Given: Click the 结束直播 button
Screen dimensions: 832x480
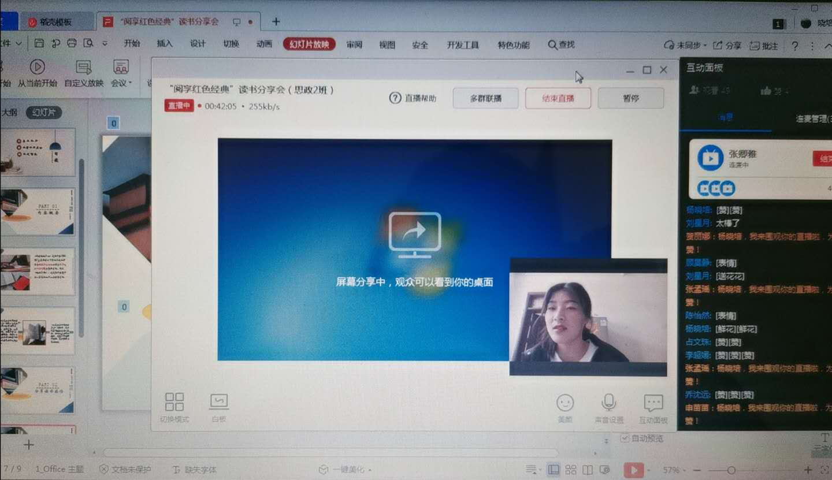Looking at the screenshot, I should 558,98.
